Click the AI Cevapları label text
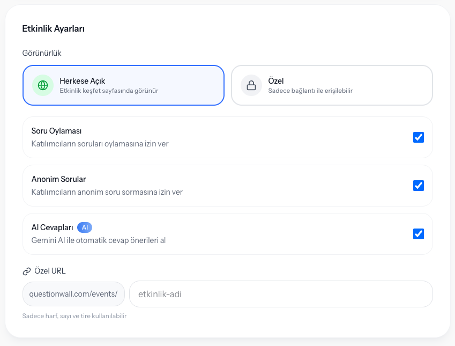The height and width of the screenshot is (346, 455). point(53,227)
